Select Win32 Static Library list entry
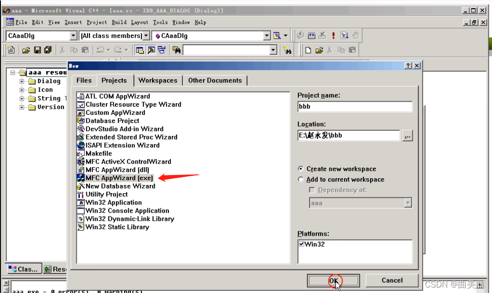The image size is (492, 293). 113,227
